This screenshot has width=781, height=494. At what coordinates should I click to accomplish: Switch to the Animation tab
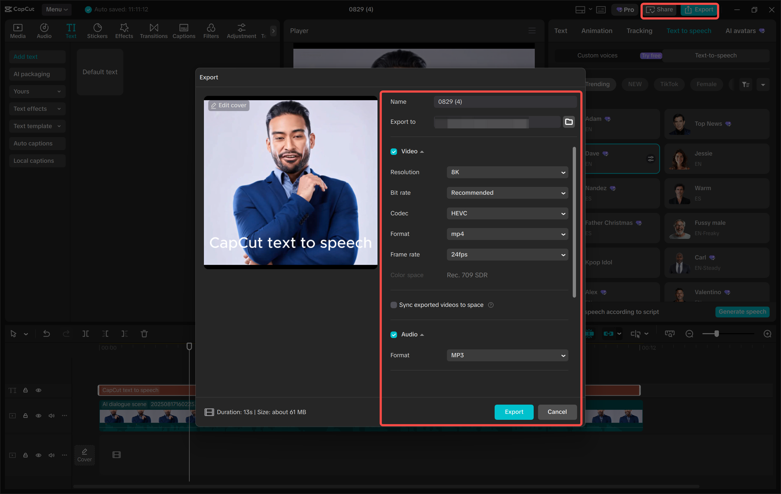coord(596,30)
